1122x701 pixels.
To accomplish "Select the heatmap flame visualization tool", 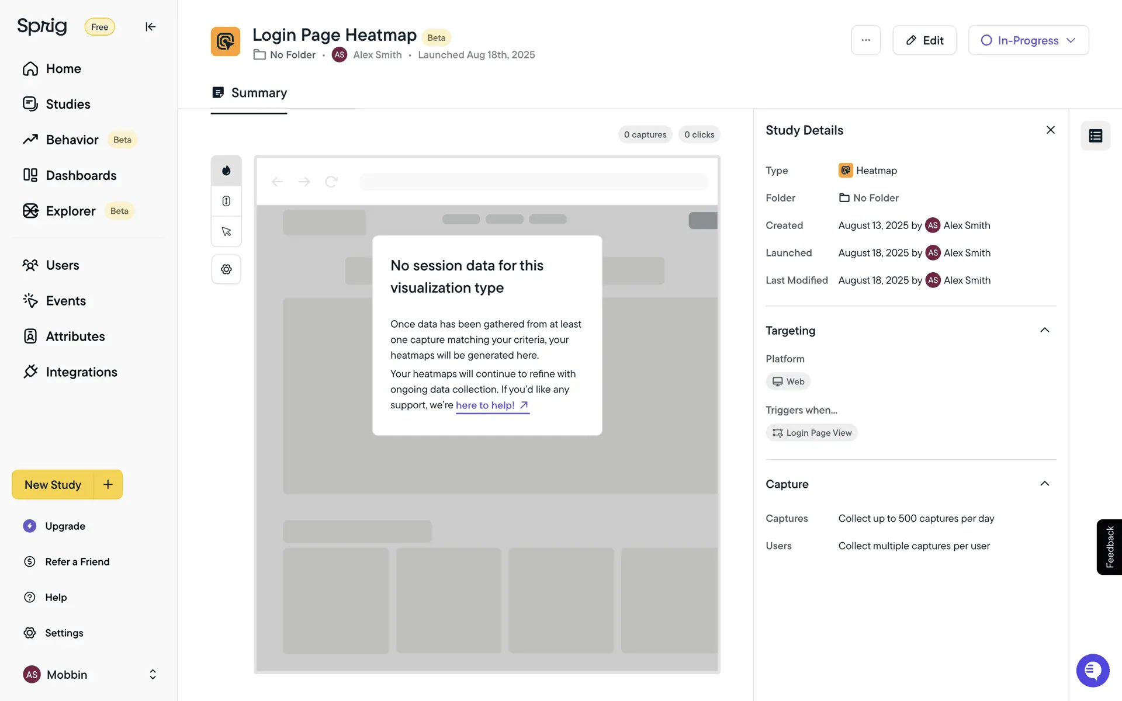I will coord(226,171).
